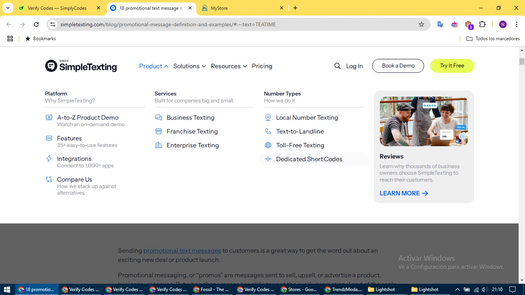
Task: Open the Windows Start menu
Action: 7,289
